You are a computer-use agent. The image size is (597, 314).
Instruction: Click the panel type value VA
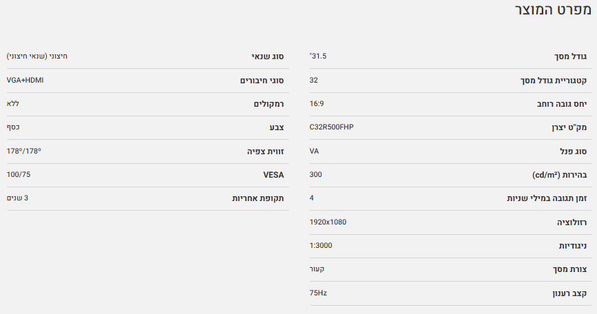(314, 151)
